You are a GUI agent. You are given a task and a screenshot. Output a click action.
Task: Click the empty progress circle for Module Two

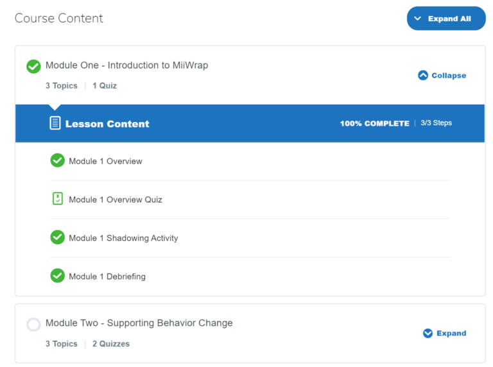(x=33, y=325)
